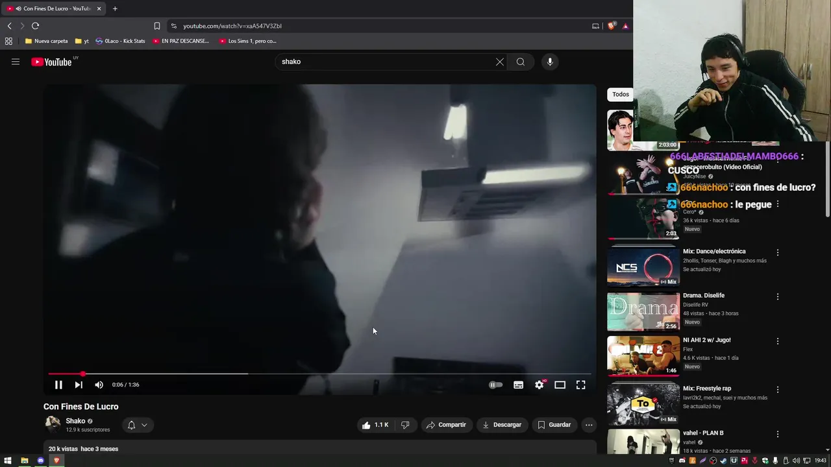
Task: Open options for NI AHI 2 video
Action: click(778, 341)
